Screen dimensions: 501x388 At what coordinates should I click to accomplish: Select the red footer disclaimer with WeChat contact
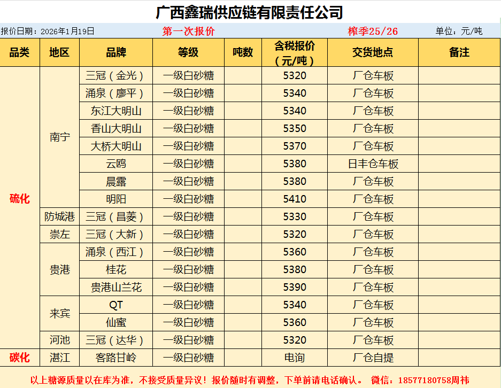coord(250,380)
